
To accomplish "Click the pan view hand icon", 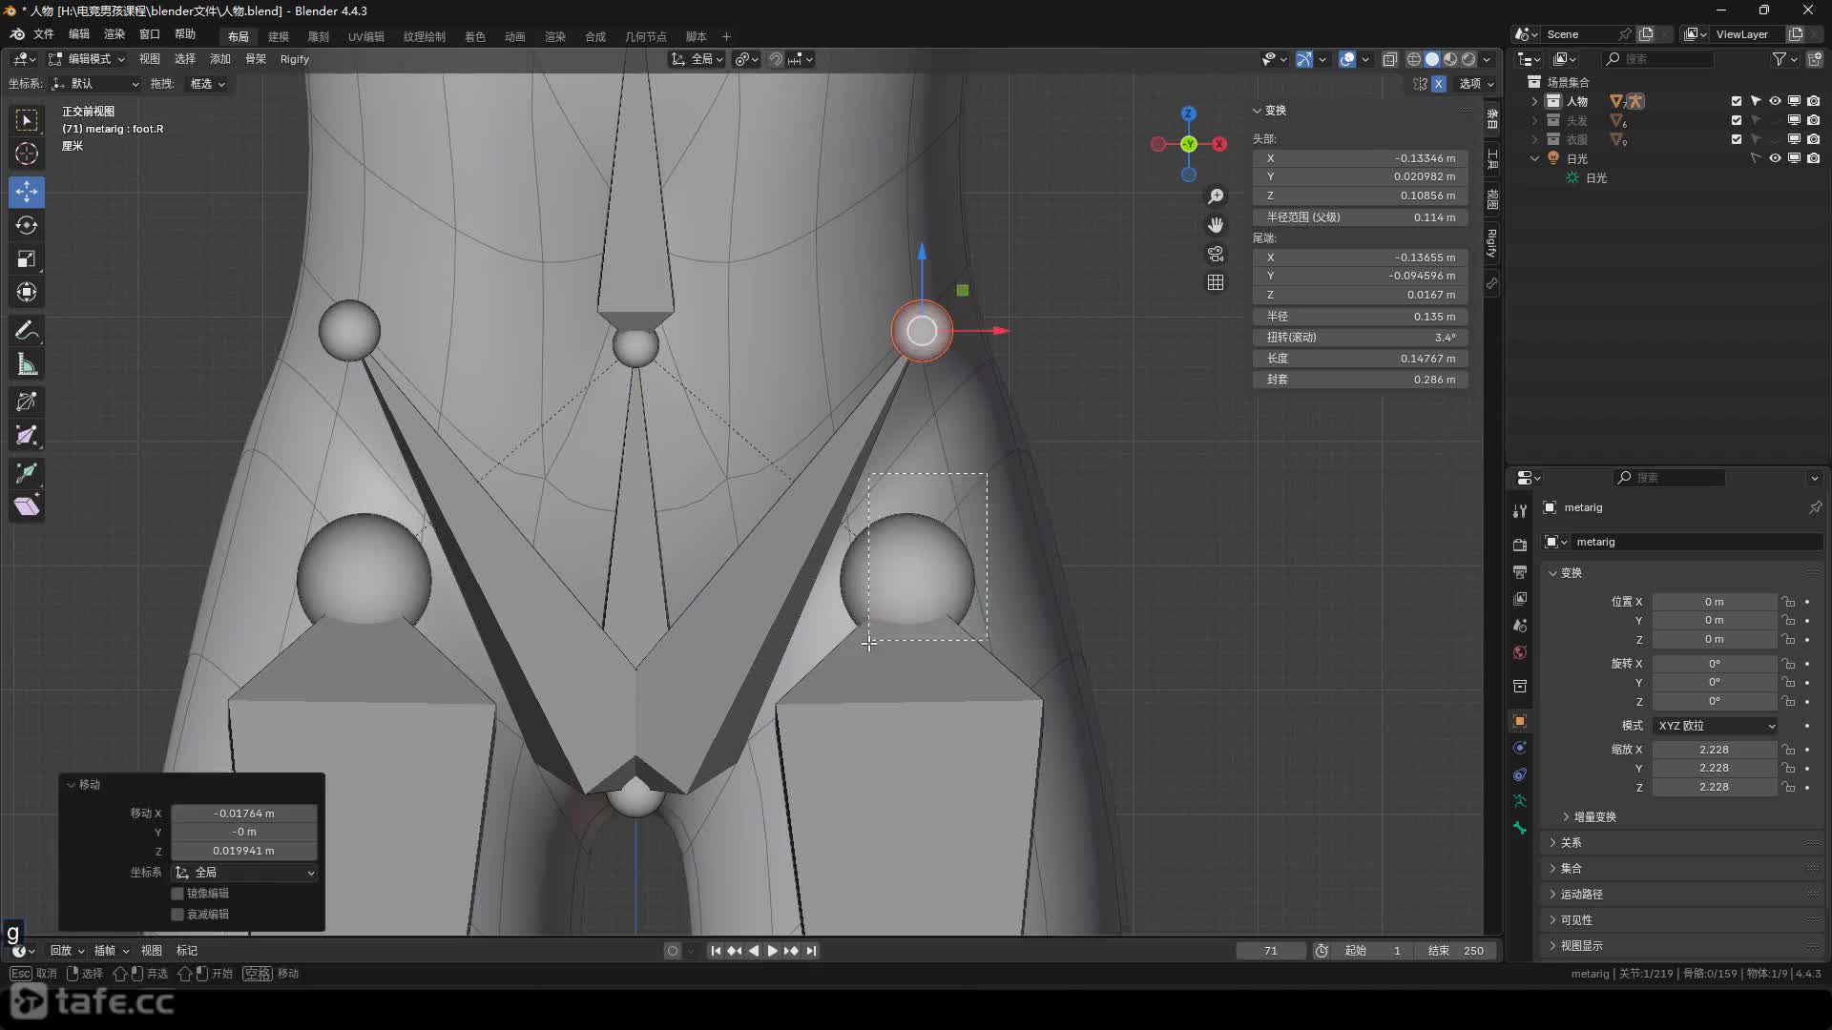I will [x=1216, y=225].
